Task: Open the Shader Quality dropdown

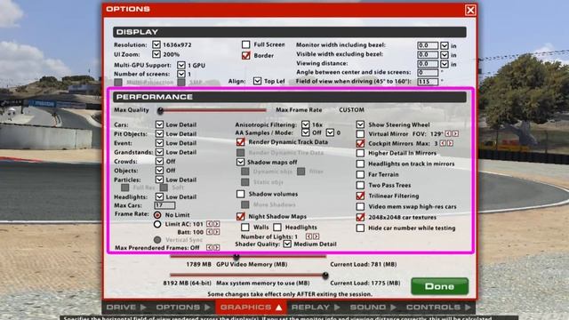Action: 287,244
